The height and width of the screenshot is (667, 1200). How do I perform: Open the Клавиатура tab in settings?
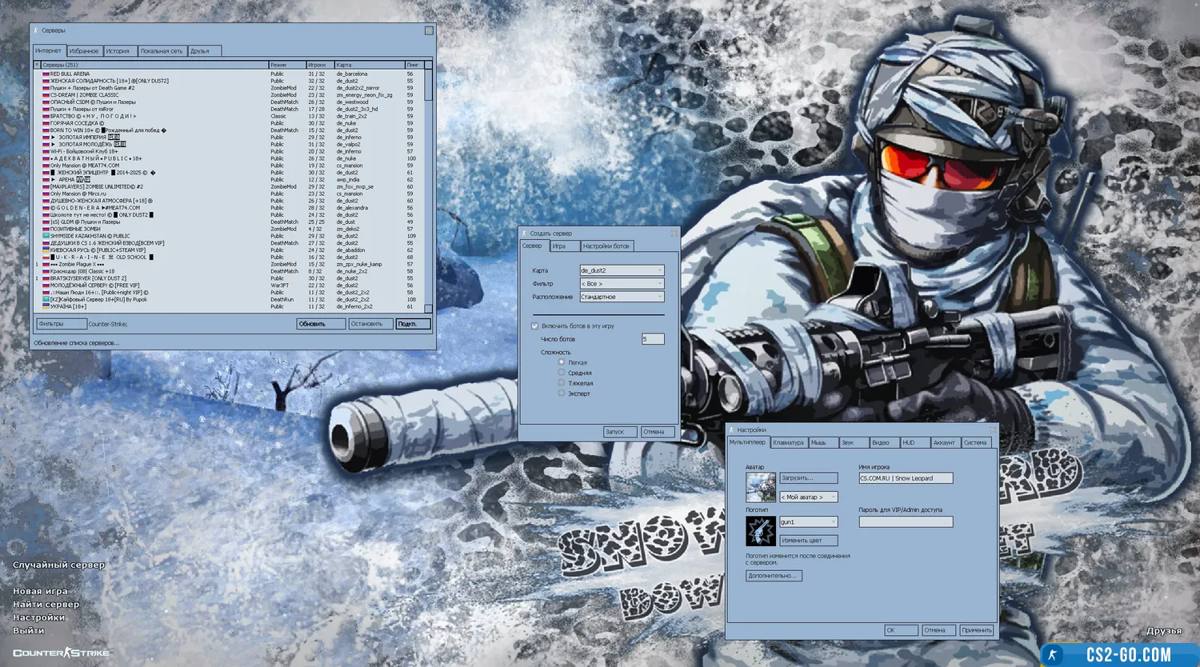click(x=788, y=442)
